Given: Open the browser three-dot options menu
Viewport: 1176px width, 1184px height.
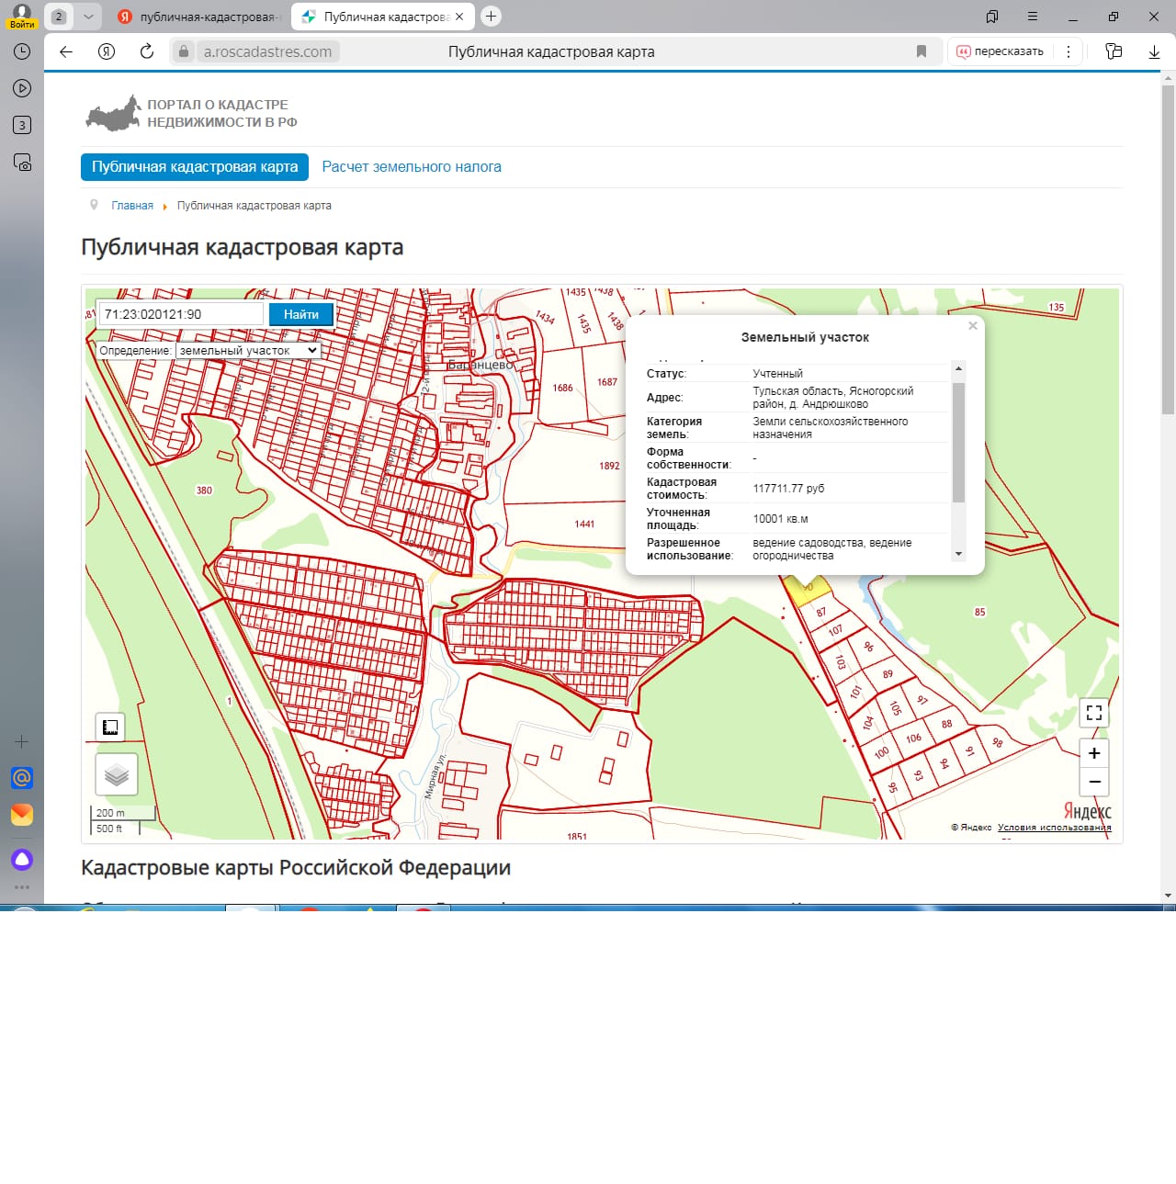Looking at the screenshot, I should (x=1068, y=51).
